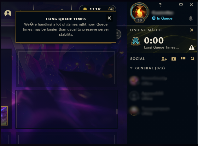Click the queue type emblem icon
Viewport: 198px width, 146px height.
coord(136,41)
